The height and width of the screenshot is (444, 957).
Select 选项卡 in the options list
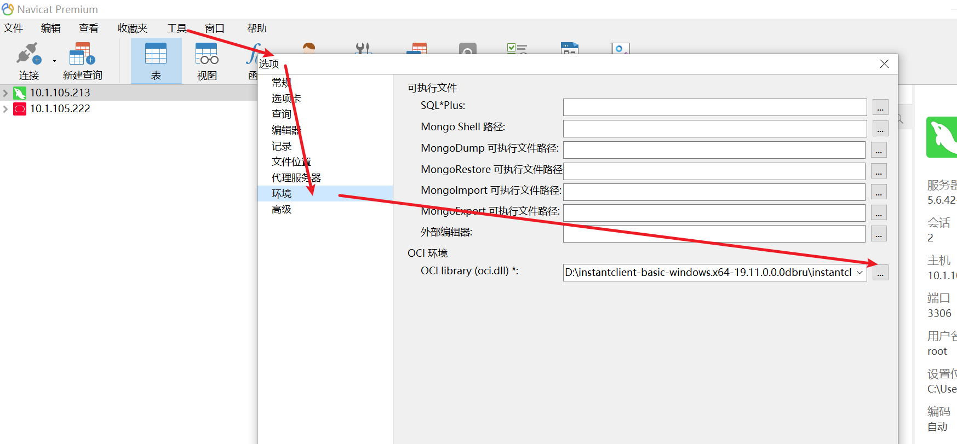[286, 99]
